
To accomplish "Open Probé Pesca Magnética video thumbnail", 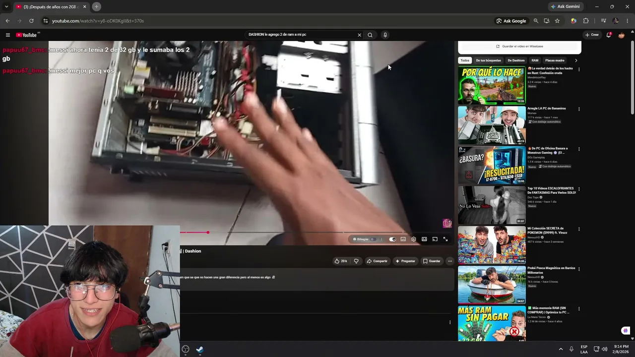I will (492, 285).
